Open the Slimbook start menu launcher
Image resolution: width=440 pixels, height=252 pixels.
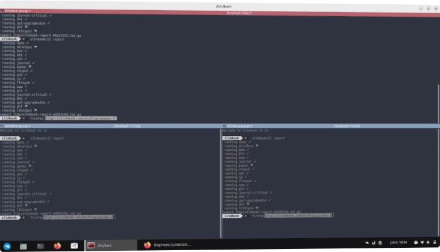[x=7, y=246]
